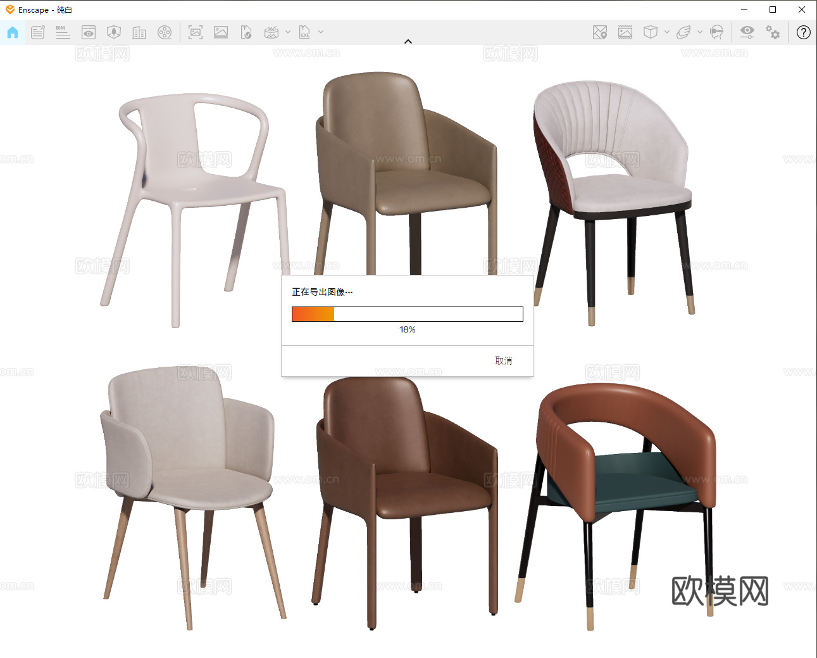
Task: Click the Enscape logo in title bar
Action: click(x=10, y=9)
